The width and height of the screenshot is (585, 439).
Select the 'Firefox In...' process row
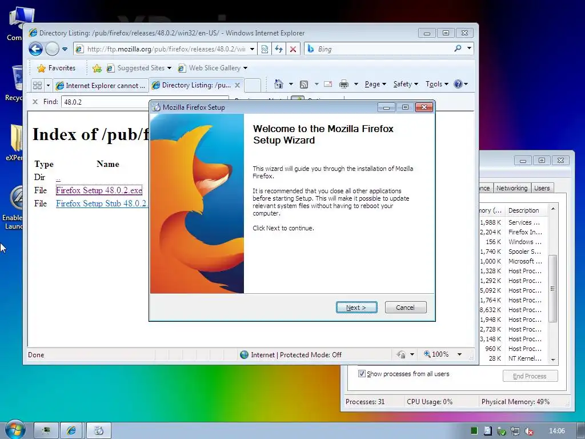pyautogui.click(x=514, y=232)
